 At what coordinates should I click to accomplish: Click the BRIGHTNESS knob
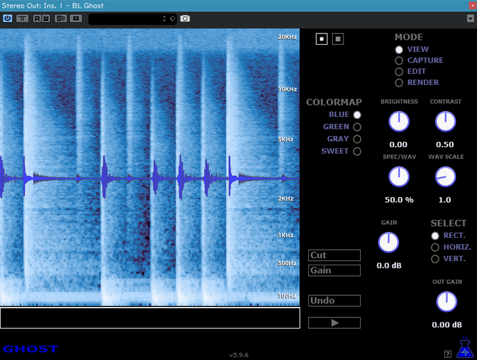(399, 122)
